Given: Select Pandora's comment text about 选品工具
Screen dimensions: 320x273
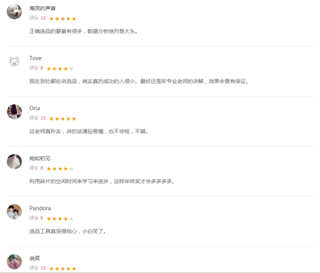Looking at the screenshot, I should pyautogui.click(x=68, y=231).
